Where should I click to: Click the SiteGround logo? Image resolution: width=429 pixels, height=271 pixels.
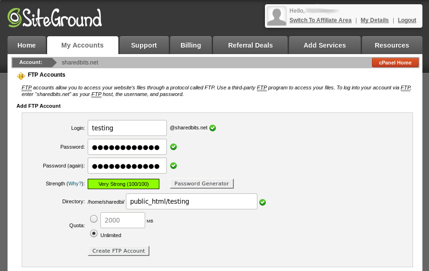click(54, 18)
